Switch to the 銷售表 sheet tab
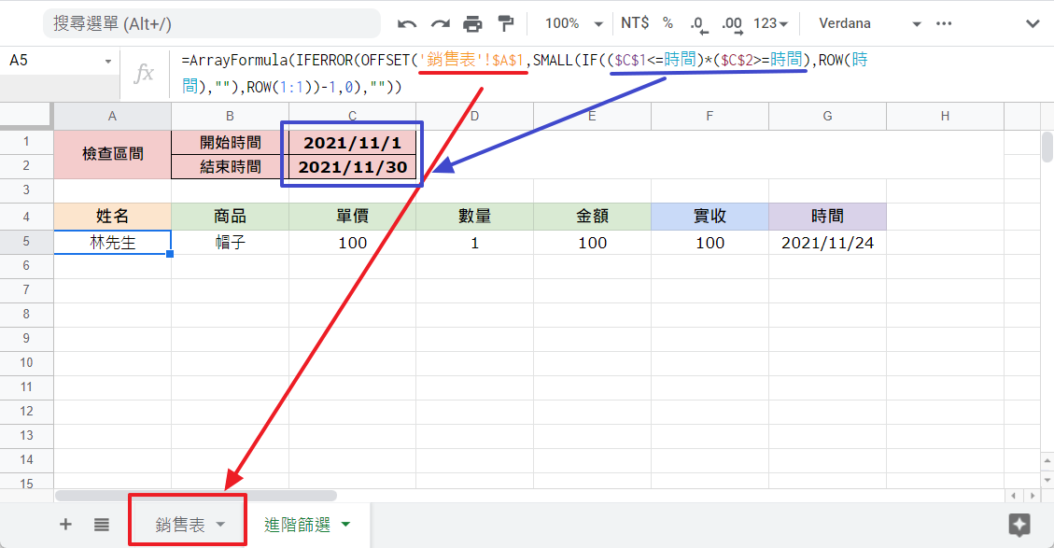Viewport: 1054px width, 548px height. coord(180,525)
